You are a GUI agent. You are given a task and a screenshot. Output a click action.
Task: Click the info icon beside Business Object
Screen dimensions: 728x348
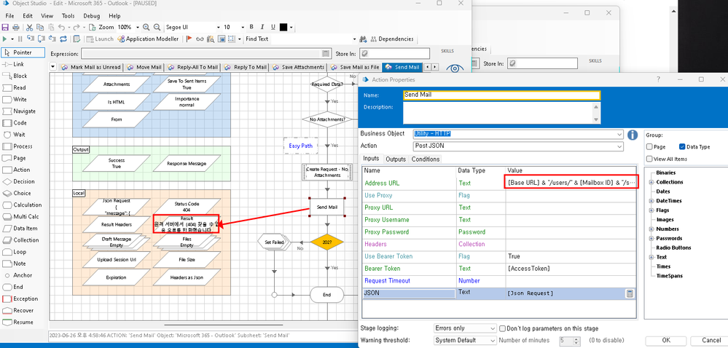click(x=633, y=135)
